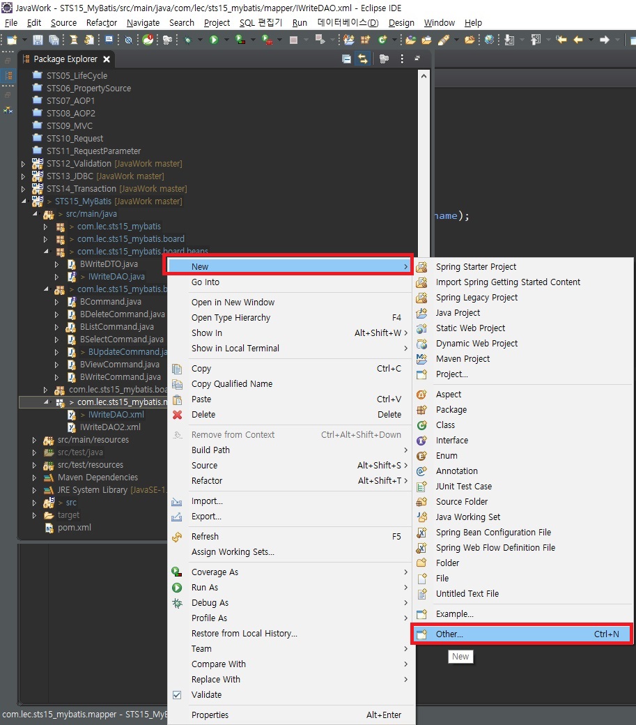Expand the STS12_Validation project
This screenshot has height=725, width=636.
23,164
